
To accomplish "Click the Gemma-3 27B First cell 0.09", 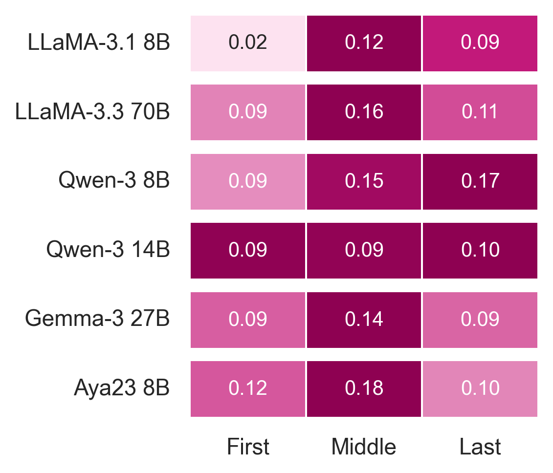I will (248, 320).
